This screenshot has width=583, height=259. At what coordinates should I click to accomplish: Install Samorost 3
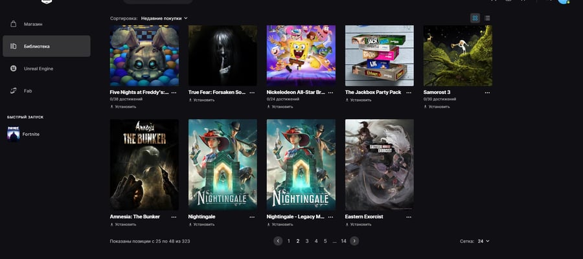click(437, 107)
